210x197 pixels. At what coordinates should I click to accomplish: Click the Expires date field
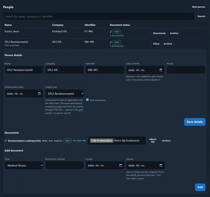tap(145, 166)
